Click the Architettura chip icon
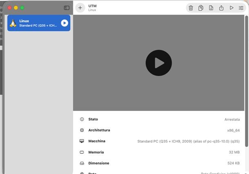The height and width of the screenshot is (174, 249). pos(82,130)
